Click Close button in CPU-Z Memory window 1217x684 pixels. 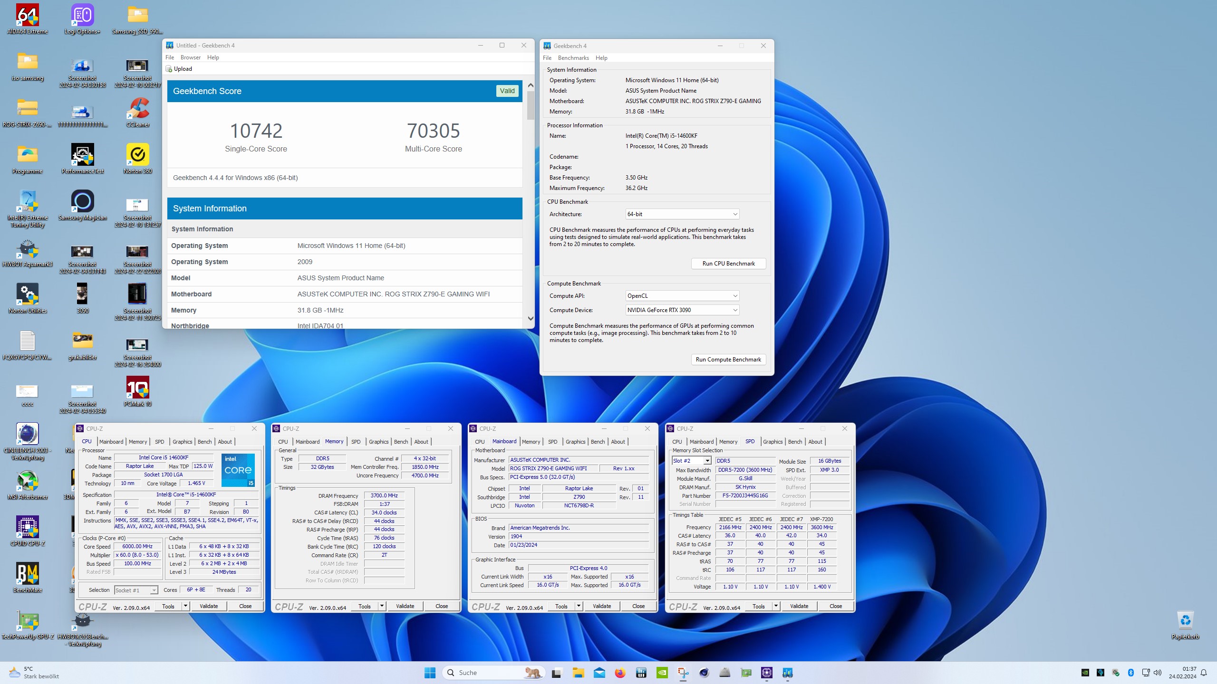(442, 606)
